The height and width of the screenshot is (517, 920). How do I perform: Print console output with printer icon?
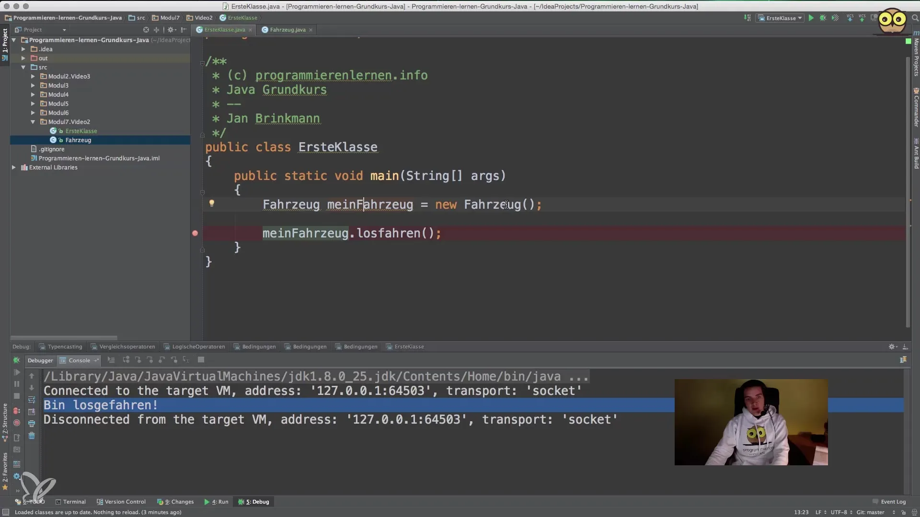(32, 424)
